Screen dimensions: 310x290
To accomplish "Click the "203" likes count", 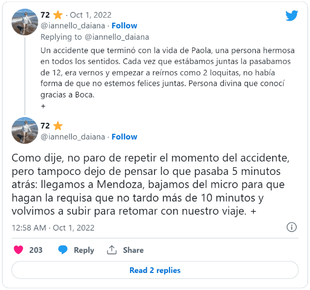I will point(36,250).
